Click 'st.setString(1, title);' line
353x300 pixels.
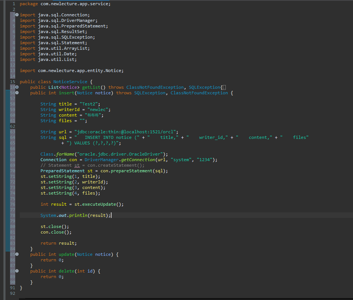coord(70,176)
